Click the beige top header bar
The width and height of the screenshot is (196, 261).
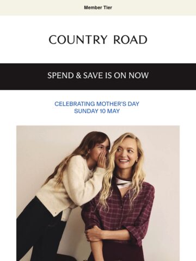[x=98, y=8]
